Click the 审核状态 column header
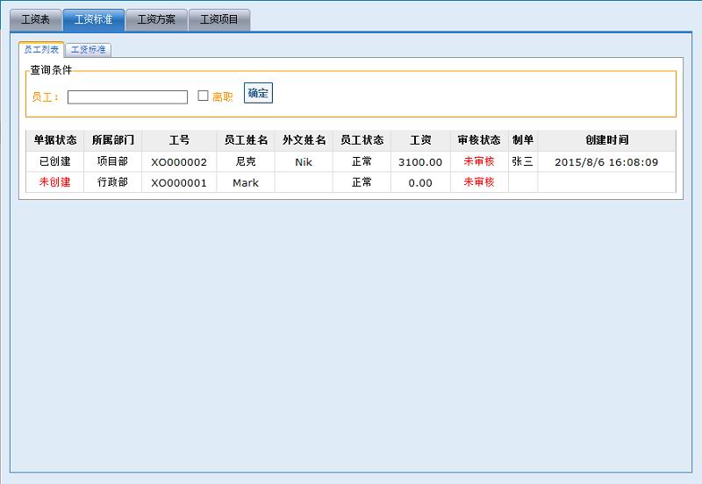 point(479,140)
